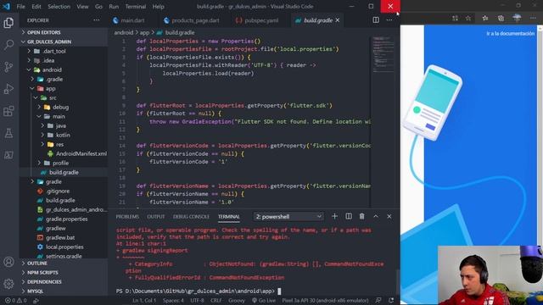Image resolution: width=543 pixels, height=305 pixels.
Task: Click Pixel 3a API 30 device selector
Action: (325, 301)
